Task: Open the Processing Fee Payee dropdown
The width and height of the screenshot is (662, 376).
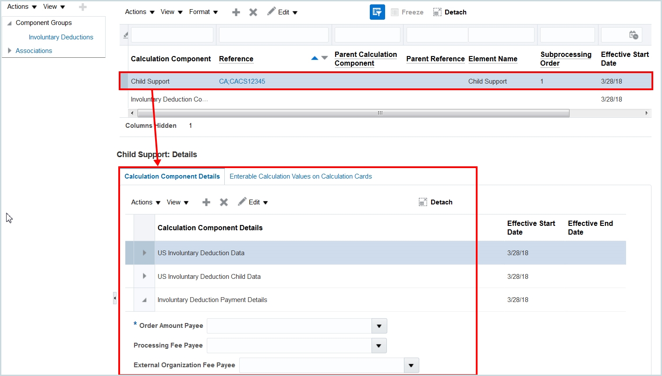Action: pyautogui.click(x=379, y=346)
